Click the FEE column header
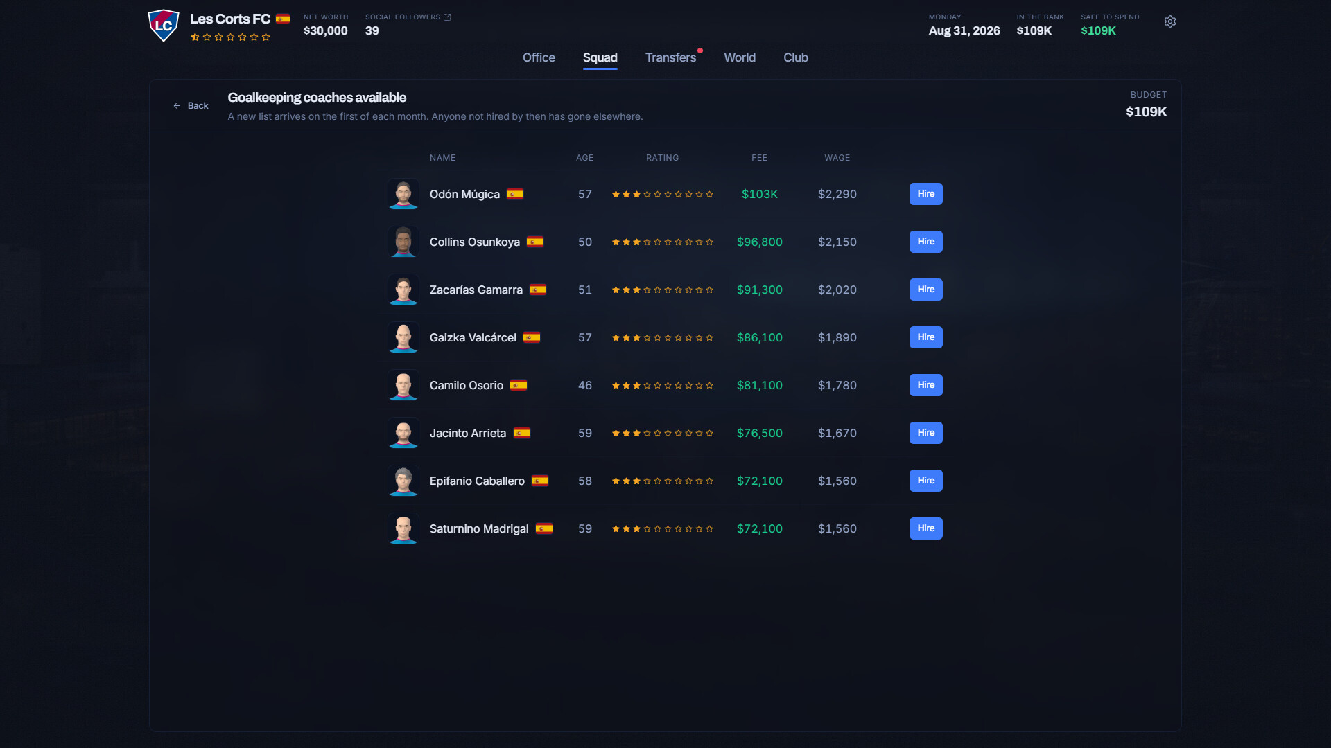 click(x=759, y=158)
